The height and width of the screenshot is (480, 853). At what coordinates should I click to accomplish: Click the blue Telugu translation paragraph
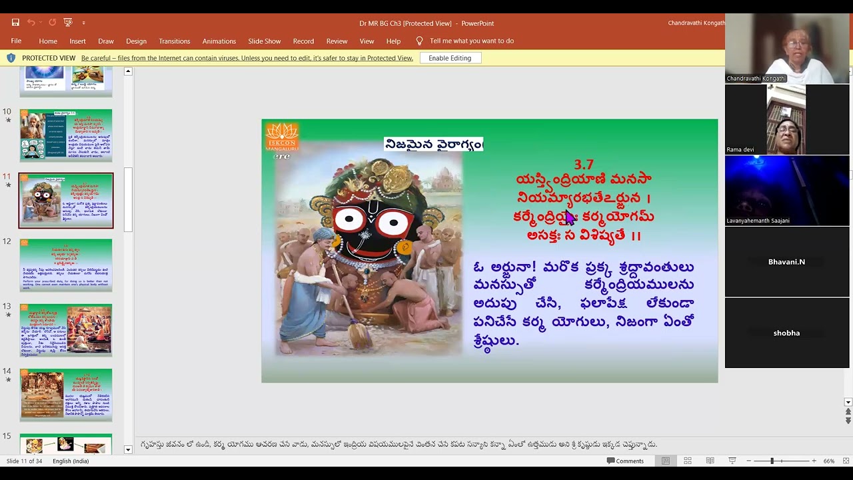(584, 303)
